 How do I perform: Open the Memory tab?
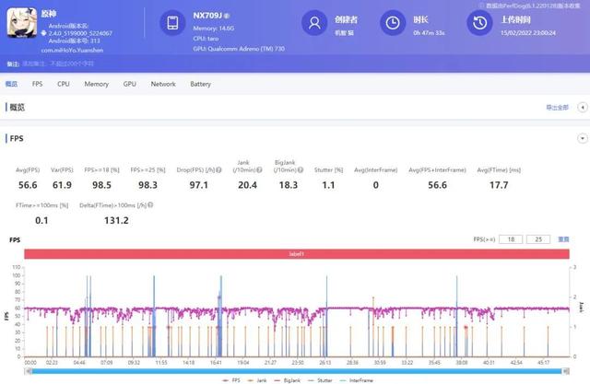pos(96,84)
